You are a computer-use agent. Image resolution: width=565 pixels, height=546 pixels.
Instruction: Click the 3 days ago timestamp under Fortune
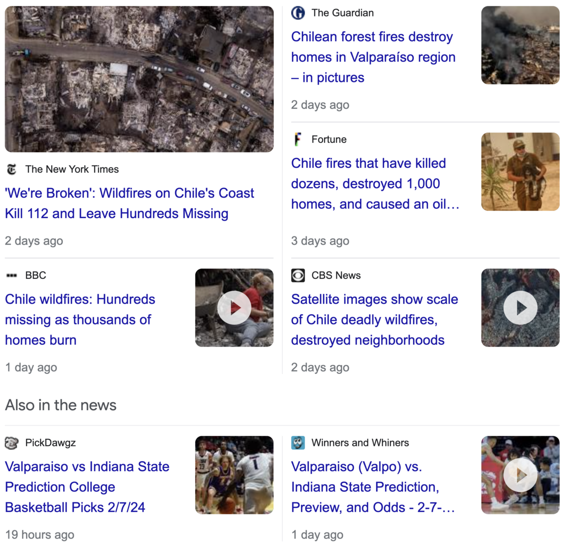coord(320,241)
